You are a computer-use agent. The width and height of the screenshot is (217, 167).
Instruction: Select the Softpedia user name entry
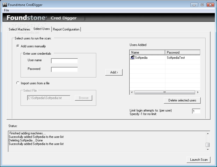(x=141, y=58)
